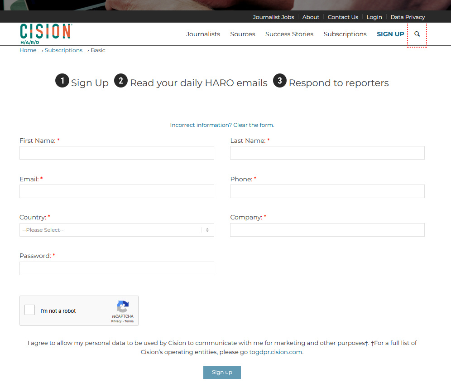This screenshot has width=451, height=384.
Task: Focus the Last Name field
Action: click(x=327, y=153)
